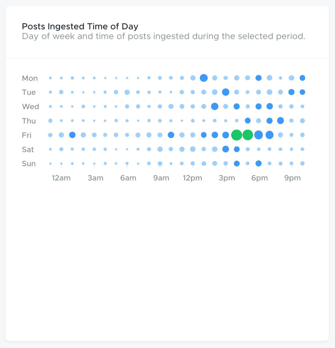This screenshot has width=335, height=348.
Task: Click the dark Friday 10am dot
Action: tap(171, 135)
